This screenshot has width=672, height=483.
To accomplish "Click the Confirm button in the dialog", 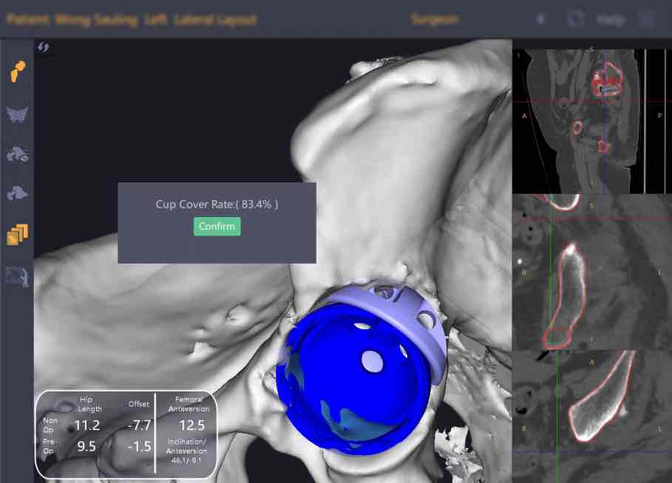I will (217, 227).
